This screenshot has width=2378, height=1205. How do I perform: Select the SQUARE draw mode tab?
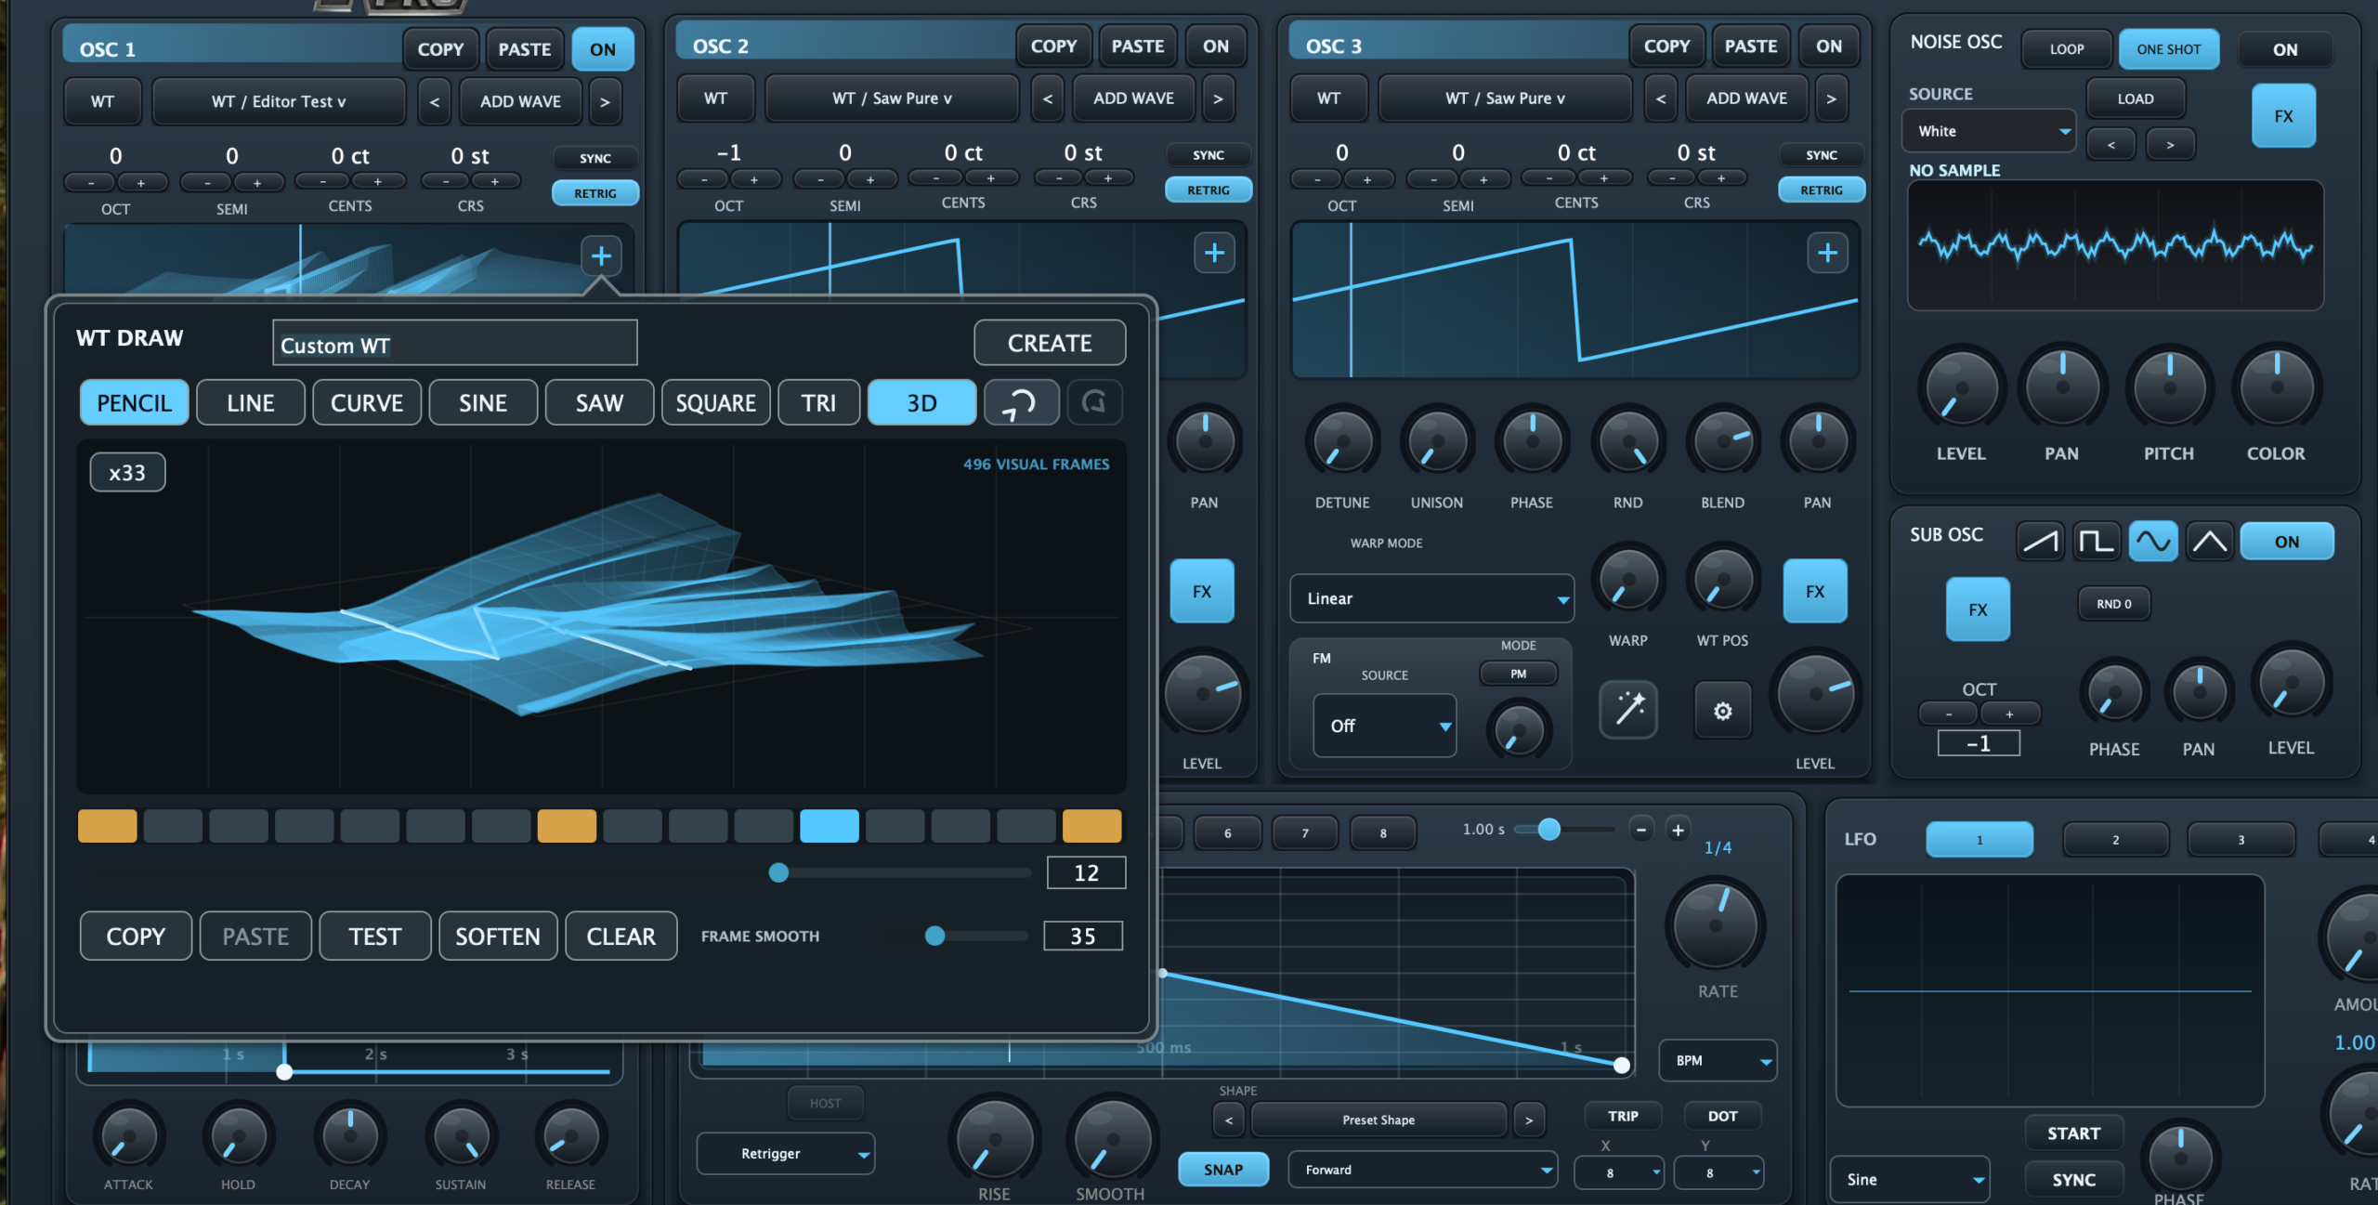(715, 403)
